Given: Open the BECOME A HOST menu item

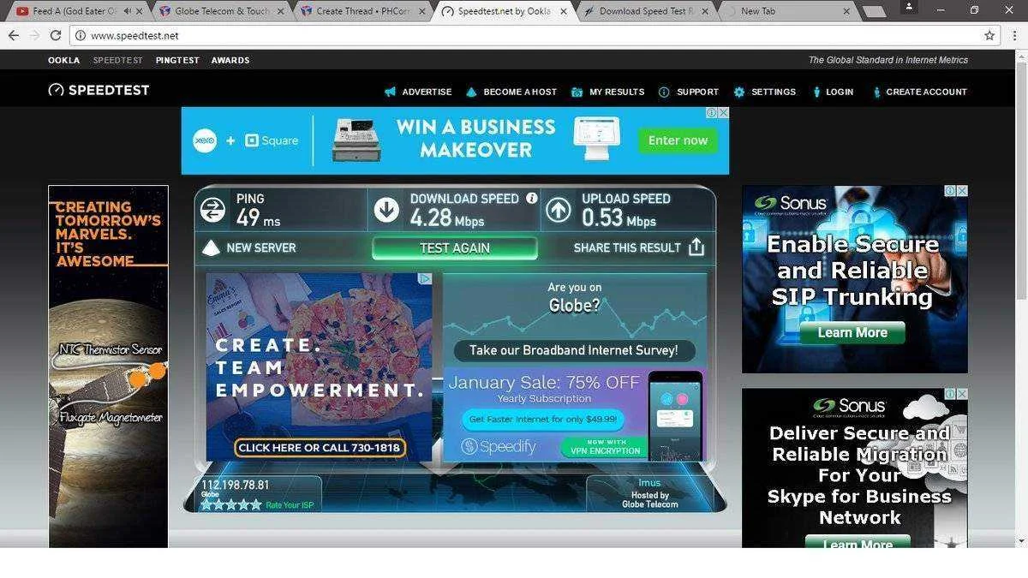Looking at the screenshot, I should (x=520, y=92).
